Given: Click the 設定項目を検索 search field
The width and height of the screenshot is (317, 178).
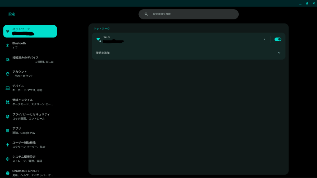Looking at the screenshot, I should (192, 14).
